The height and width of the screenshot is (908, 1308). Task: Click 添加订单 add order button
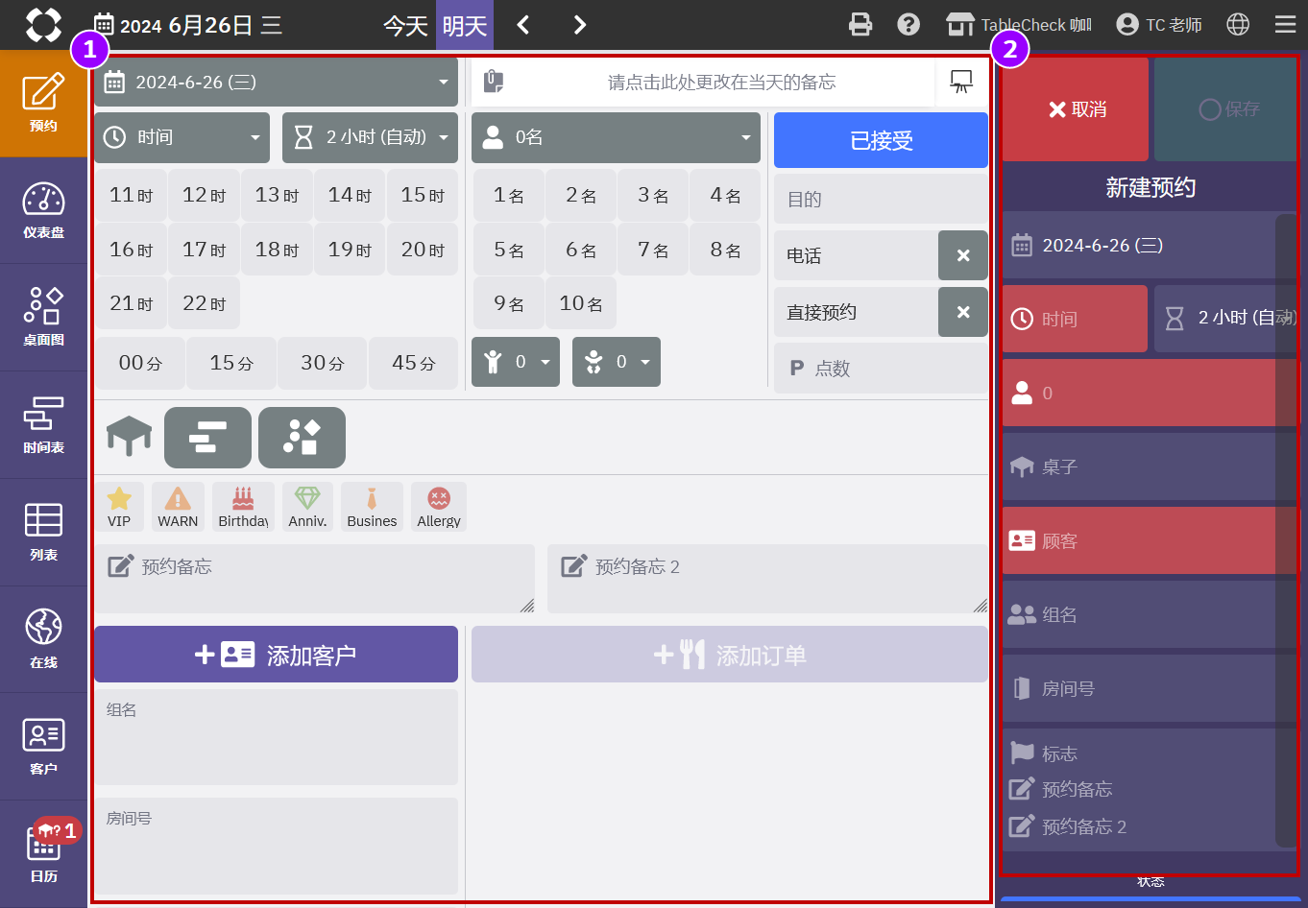(730, 655)
